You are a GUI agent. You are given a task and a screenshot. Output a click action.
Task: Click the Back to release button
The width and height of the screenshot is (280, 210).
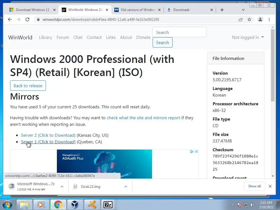tap(28, 86)
